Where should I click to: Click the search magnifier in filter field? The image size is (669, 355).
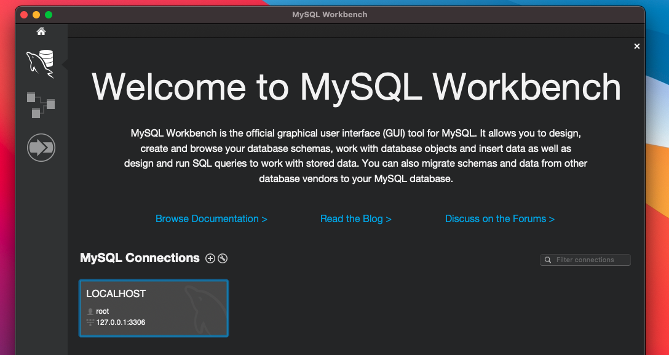pos(548,260)
